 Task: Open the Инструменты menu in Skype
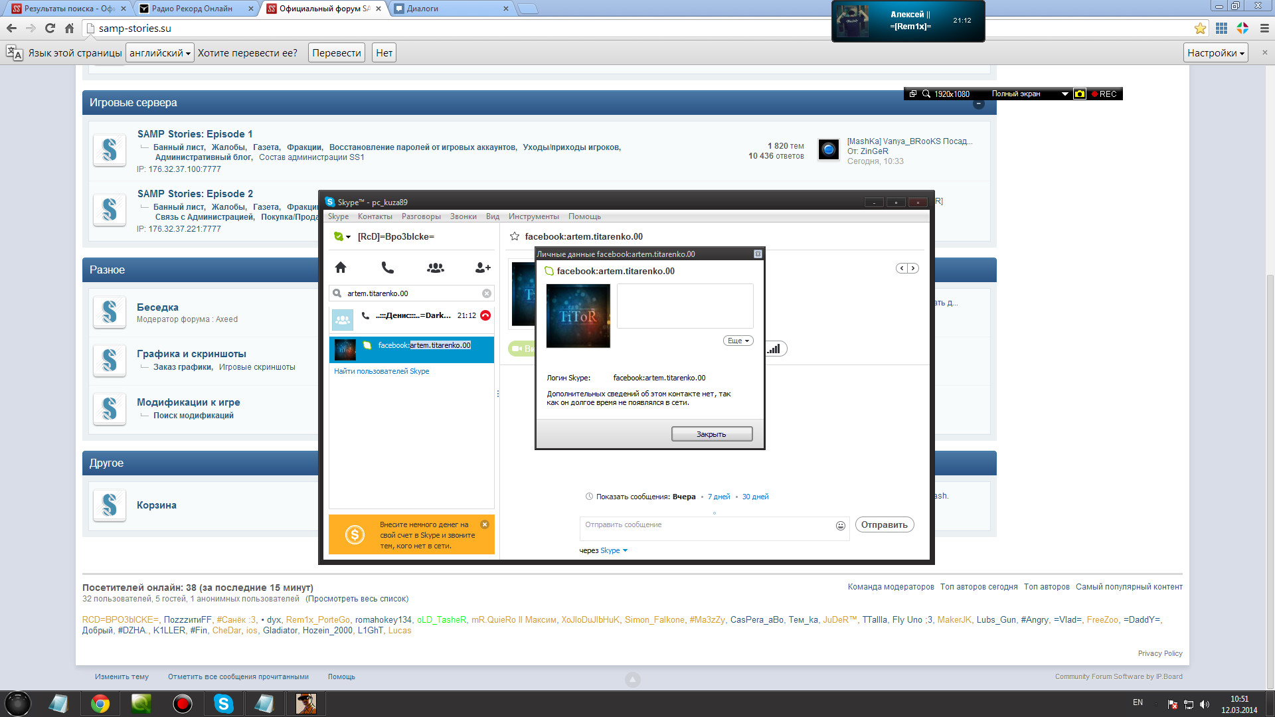(x=533, y=216)
